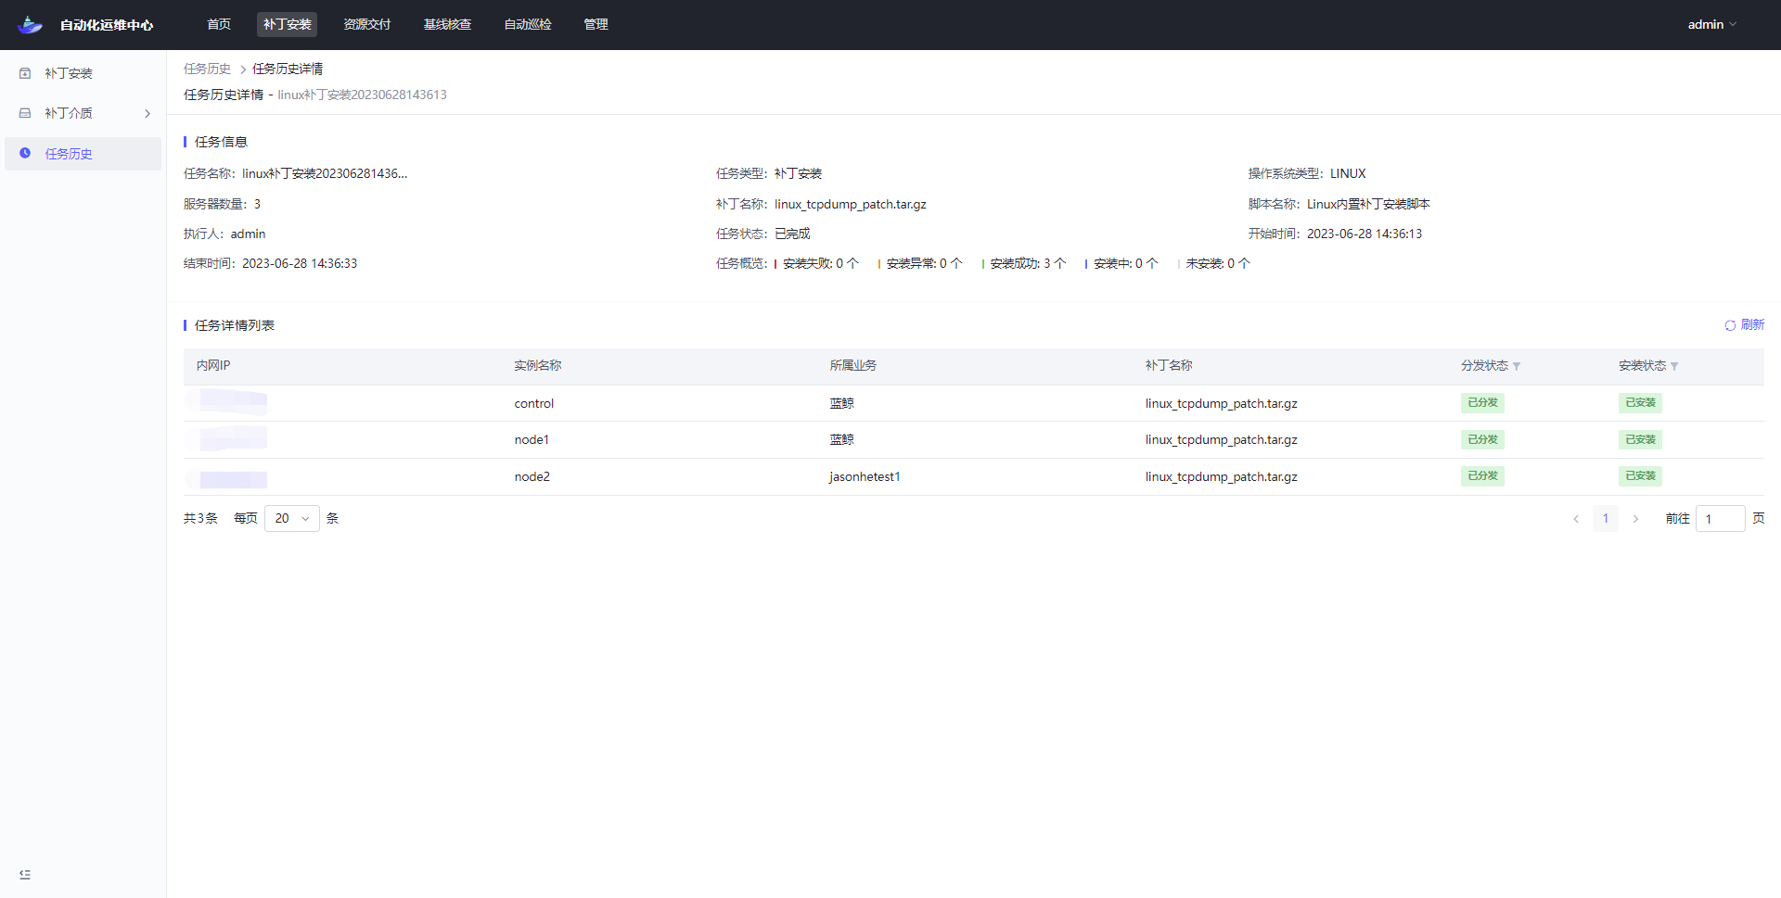Screen dimensions: 1781x898
Task: Click the 补丁介质 sidebar icon
Action: tap(25, 113)
